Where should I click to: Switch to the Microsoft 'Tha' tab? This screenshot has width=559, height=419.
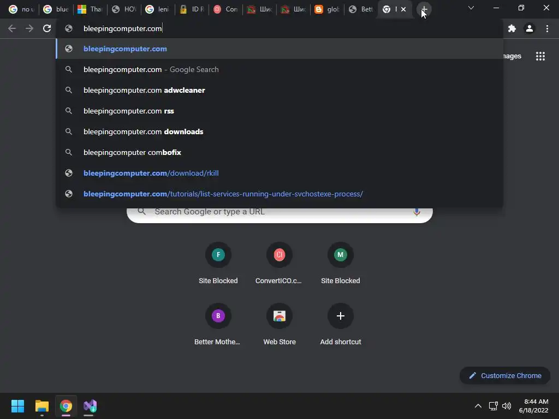coord(90,9)
